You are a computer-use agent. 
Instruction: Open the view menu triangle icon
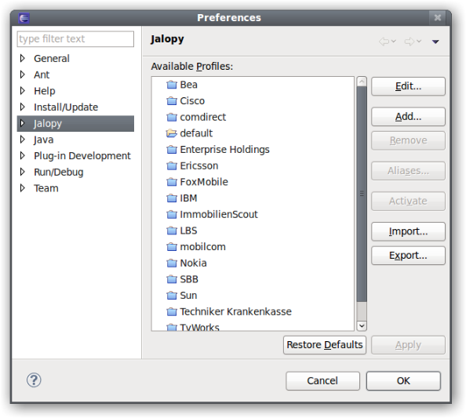(x=435, y=42)
